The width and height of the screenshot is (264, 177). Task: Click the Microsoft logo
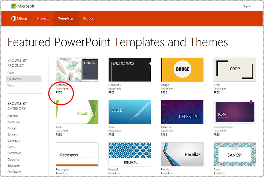click(23, 6)
